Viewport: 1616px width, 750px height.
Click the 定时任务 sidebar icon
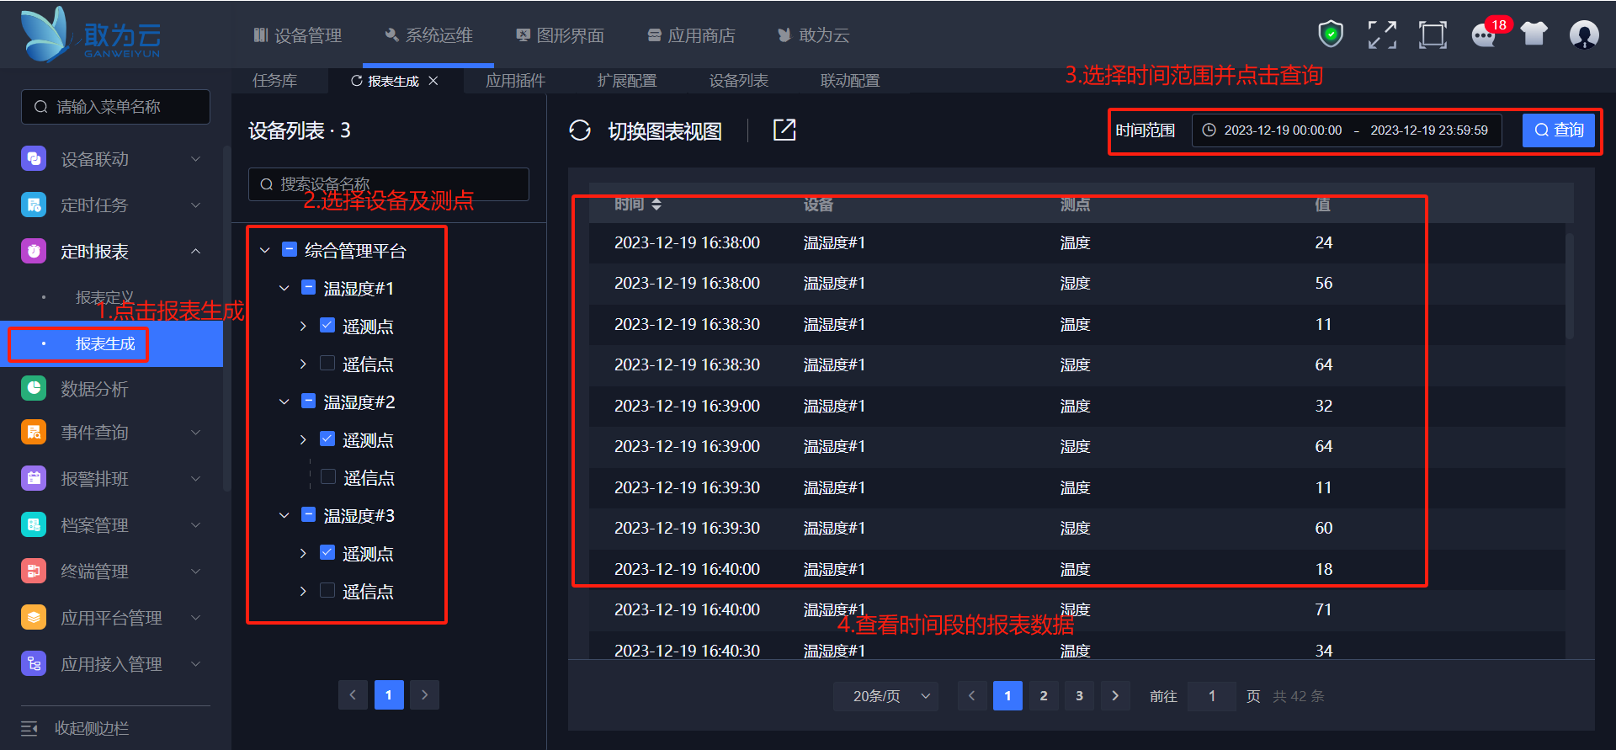34,205
